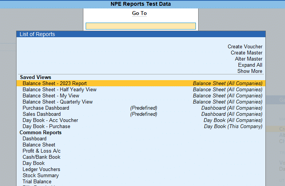285x186 pixels.
Task: Open Profit & Loss A/c report
Action: coord(41,151)
